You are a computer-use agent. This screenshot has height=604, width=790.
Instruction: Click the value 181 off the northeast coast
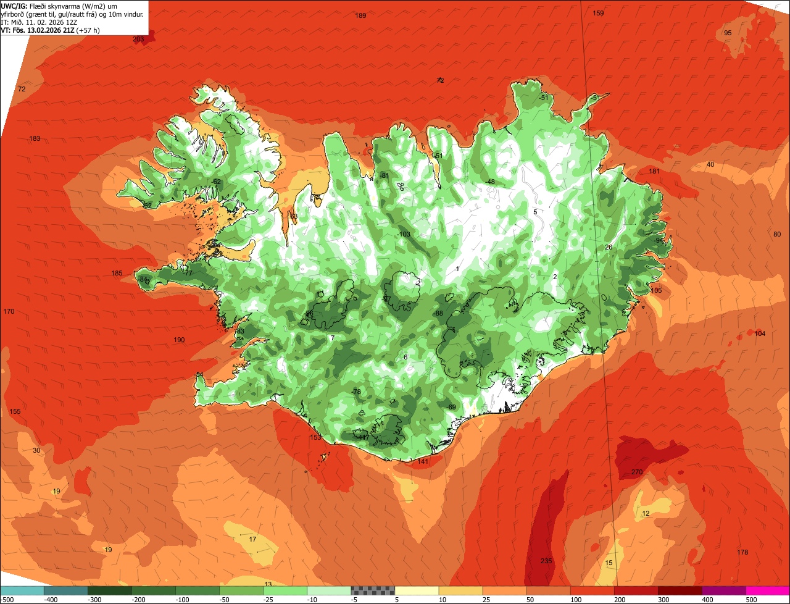pyautogui.click(x=654, y=171)
